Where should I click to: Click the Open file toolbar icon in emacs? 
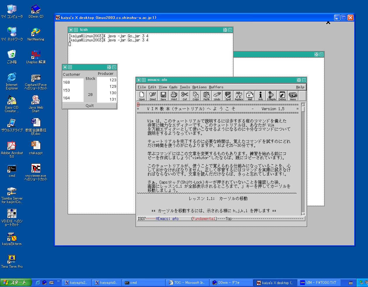(x=142, y=96)
